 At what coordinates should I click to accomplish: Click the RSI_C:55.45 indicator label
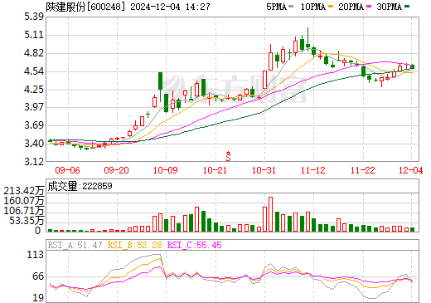click(195, 245)
